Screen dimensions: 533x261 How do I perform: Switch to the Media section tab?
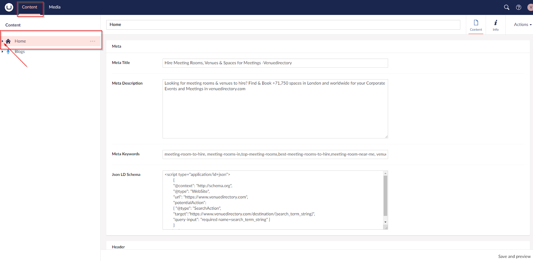pyautogui.click(x=55, y=7)
